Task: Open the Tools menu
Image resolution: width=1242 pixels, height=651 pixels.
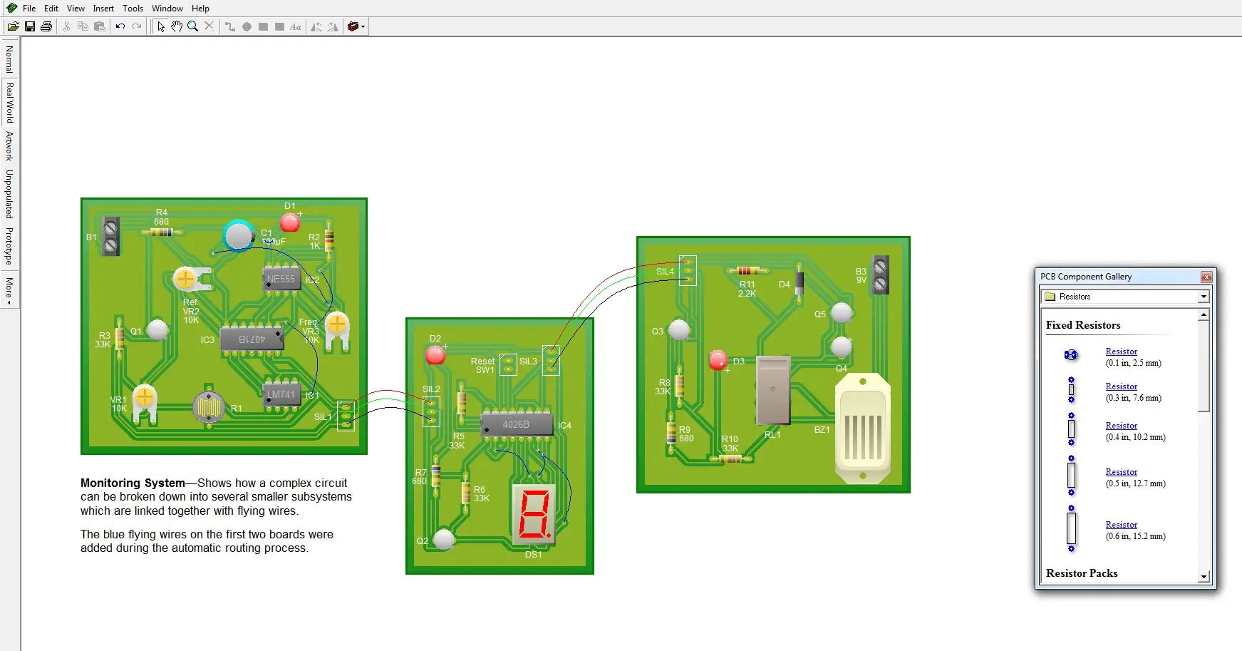Action: pos(133,9)
